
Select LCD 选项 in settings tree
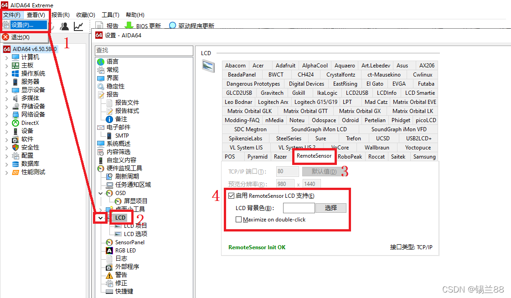click(x=135, y=234)
